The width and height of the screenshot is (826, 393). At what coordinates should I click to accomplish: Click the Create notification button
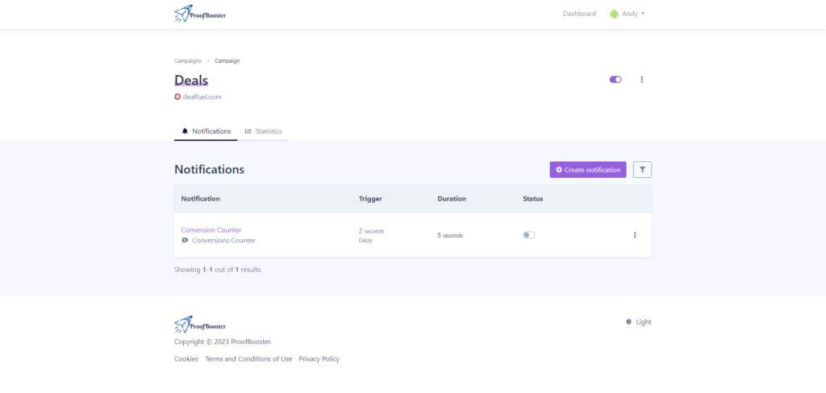588,169
